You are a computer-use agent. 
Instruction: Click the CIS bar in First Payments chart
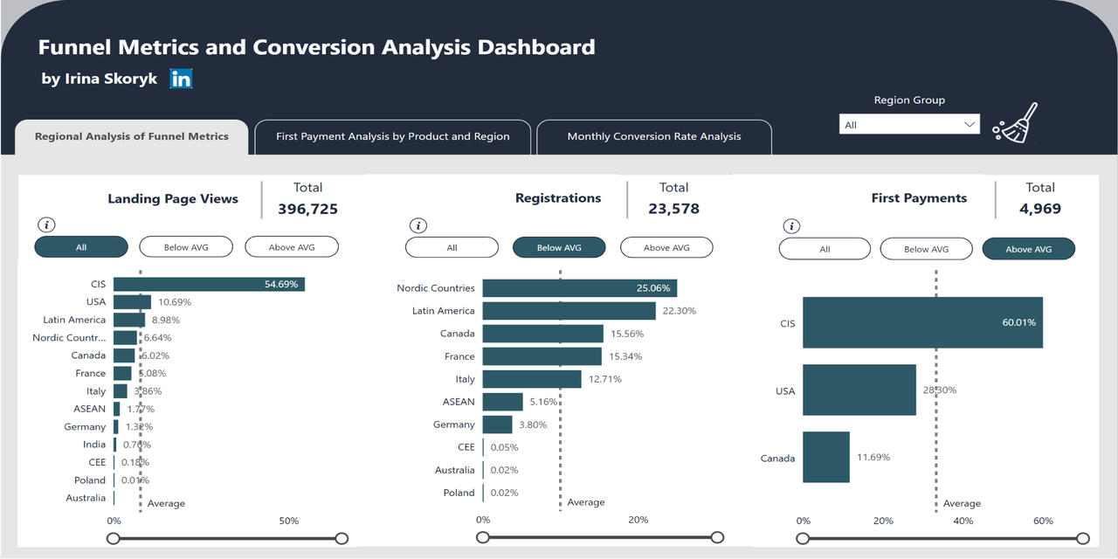[921, 322]
